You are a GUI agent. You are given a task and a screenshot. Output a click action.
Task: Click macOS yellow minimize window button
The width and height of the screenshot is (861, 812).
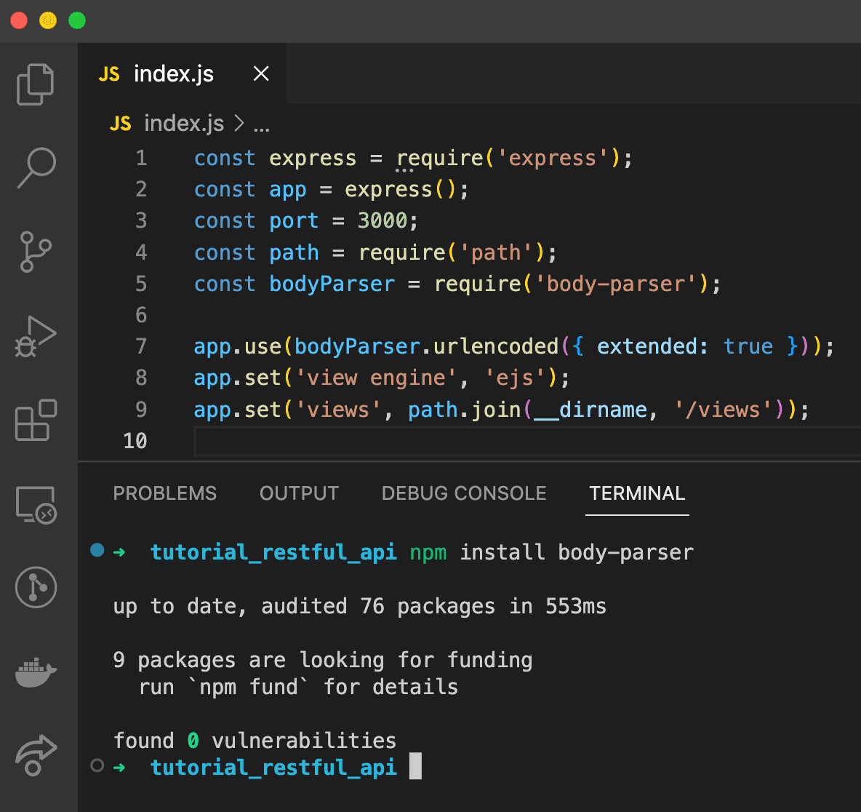(x=48, y=20)
